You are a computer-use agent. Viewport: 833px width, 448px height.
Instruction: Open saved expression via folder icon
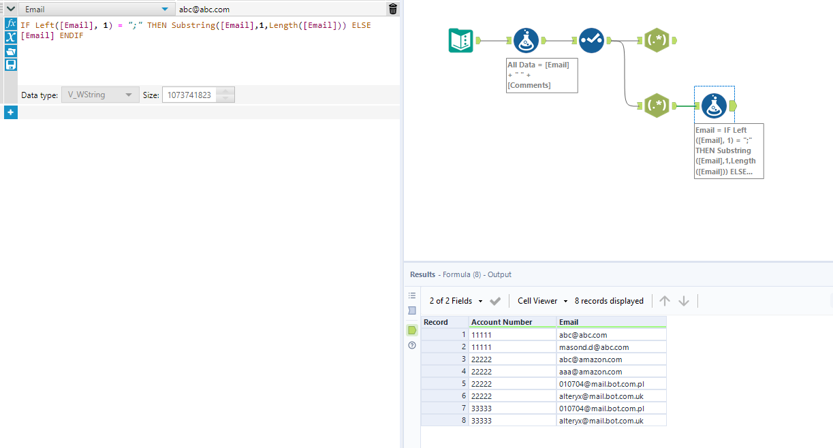(10, 51)
